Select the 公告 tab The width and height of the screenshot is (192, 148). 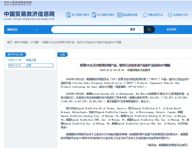[x=62, y=54]
